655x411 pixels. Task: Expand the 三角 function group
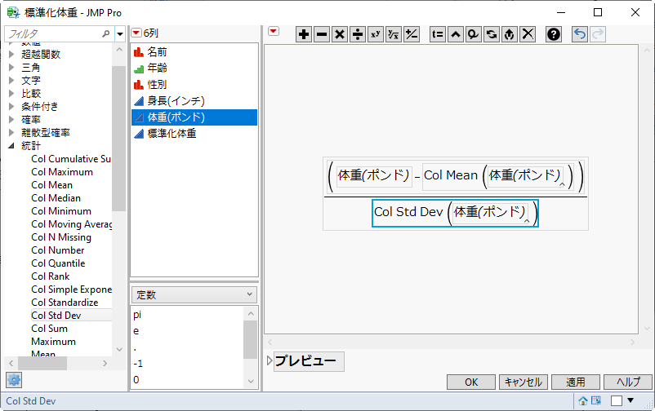[11, 67]
